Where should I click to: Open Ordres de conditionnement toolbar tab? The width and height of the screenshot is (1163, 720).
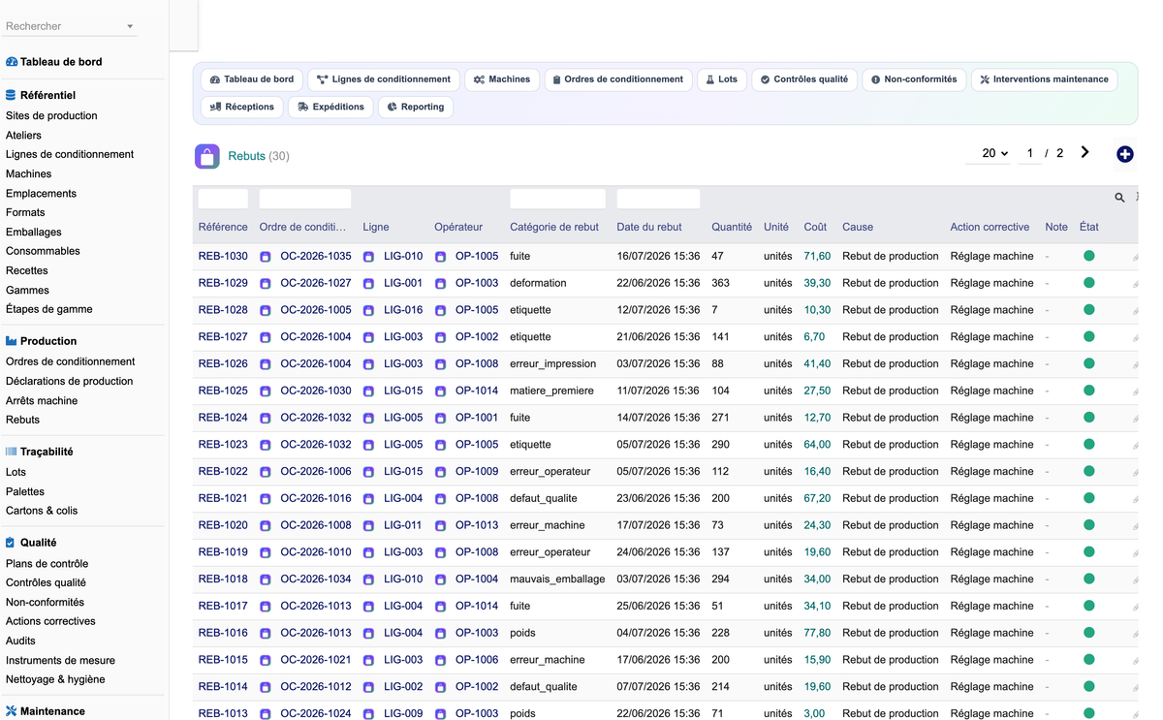[x=618, y=79]
